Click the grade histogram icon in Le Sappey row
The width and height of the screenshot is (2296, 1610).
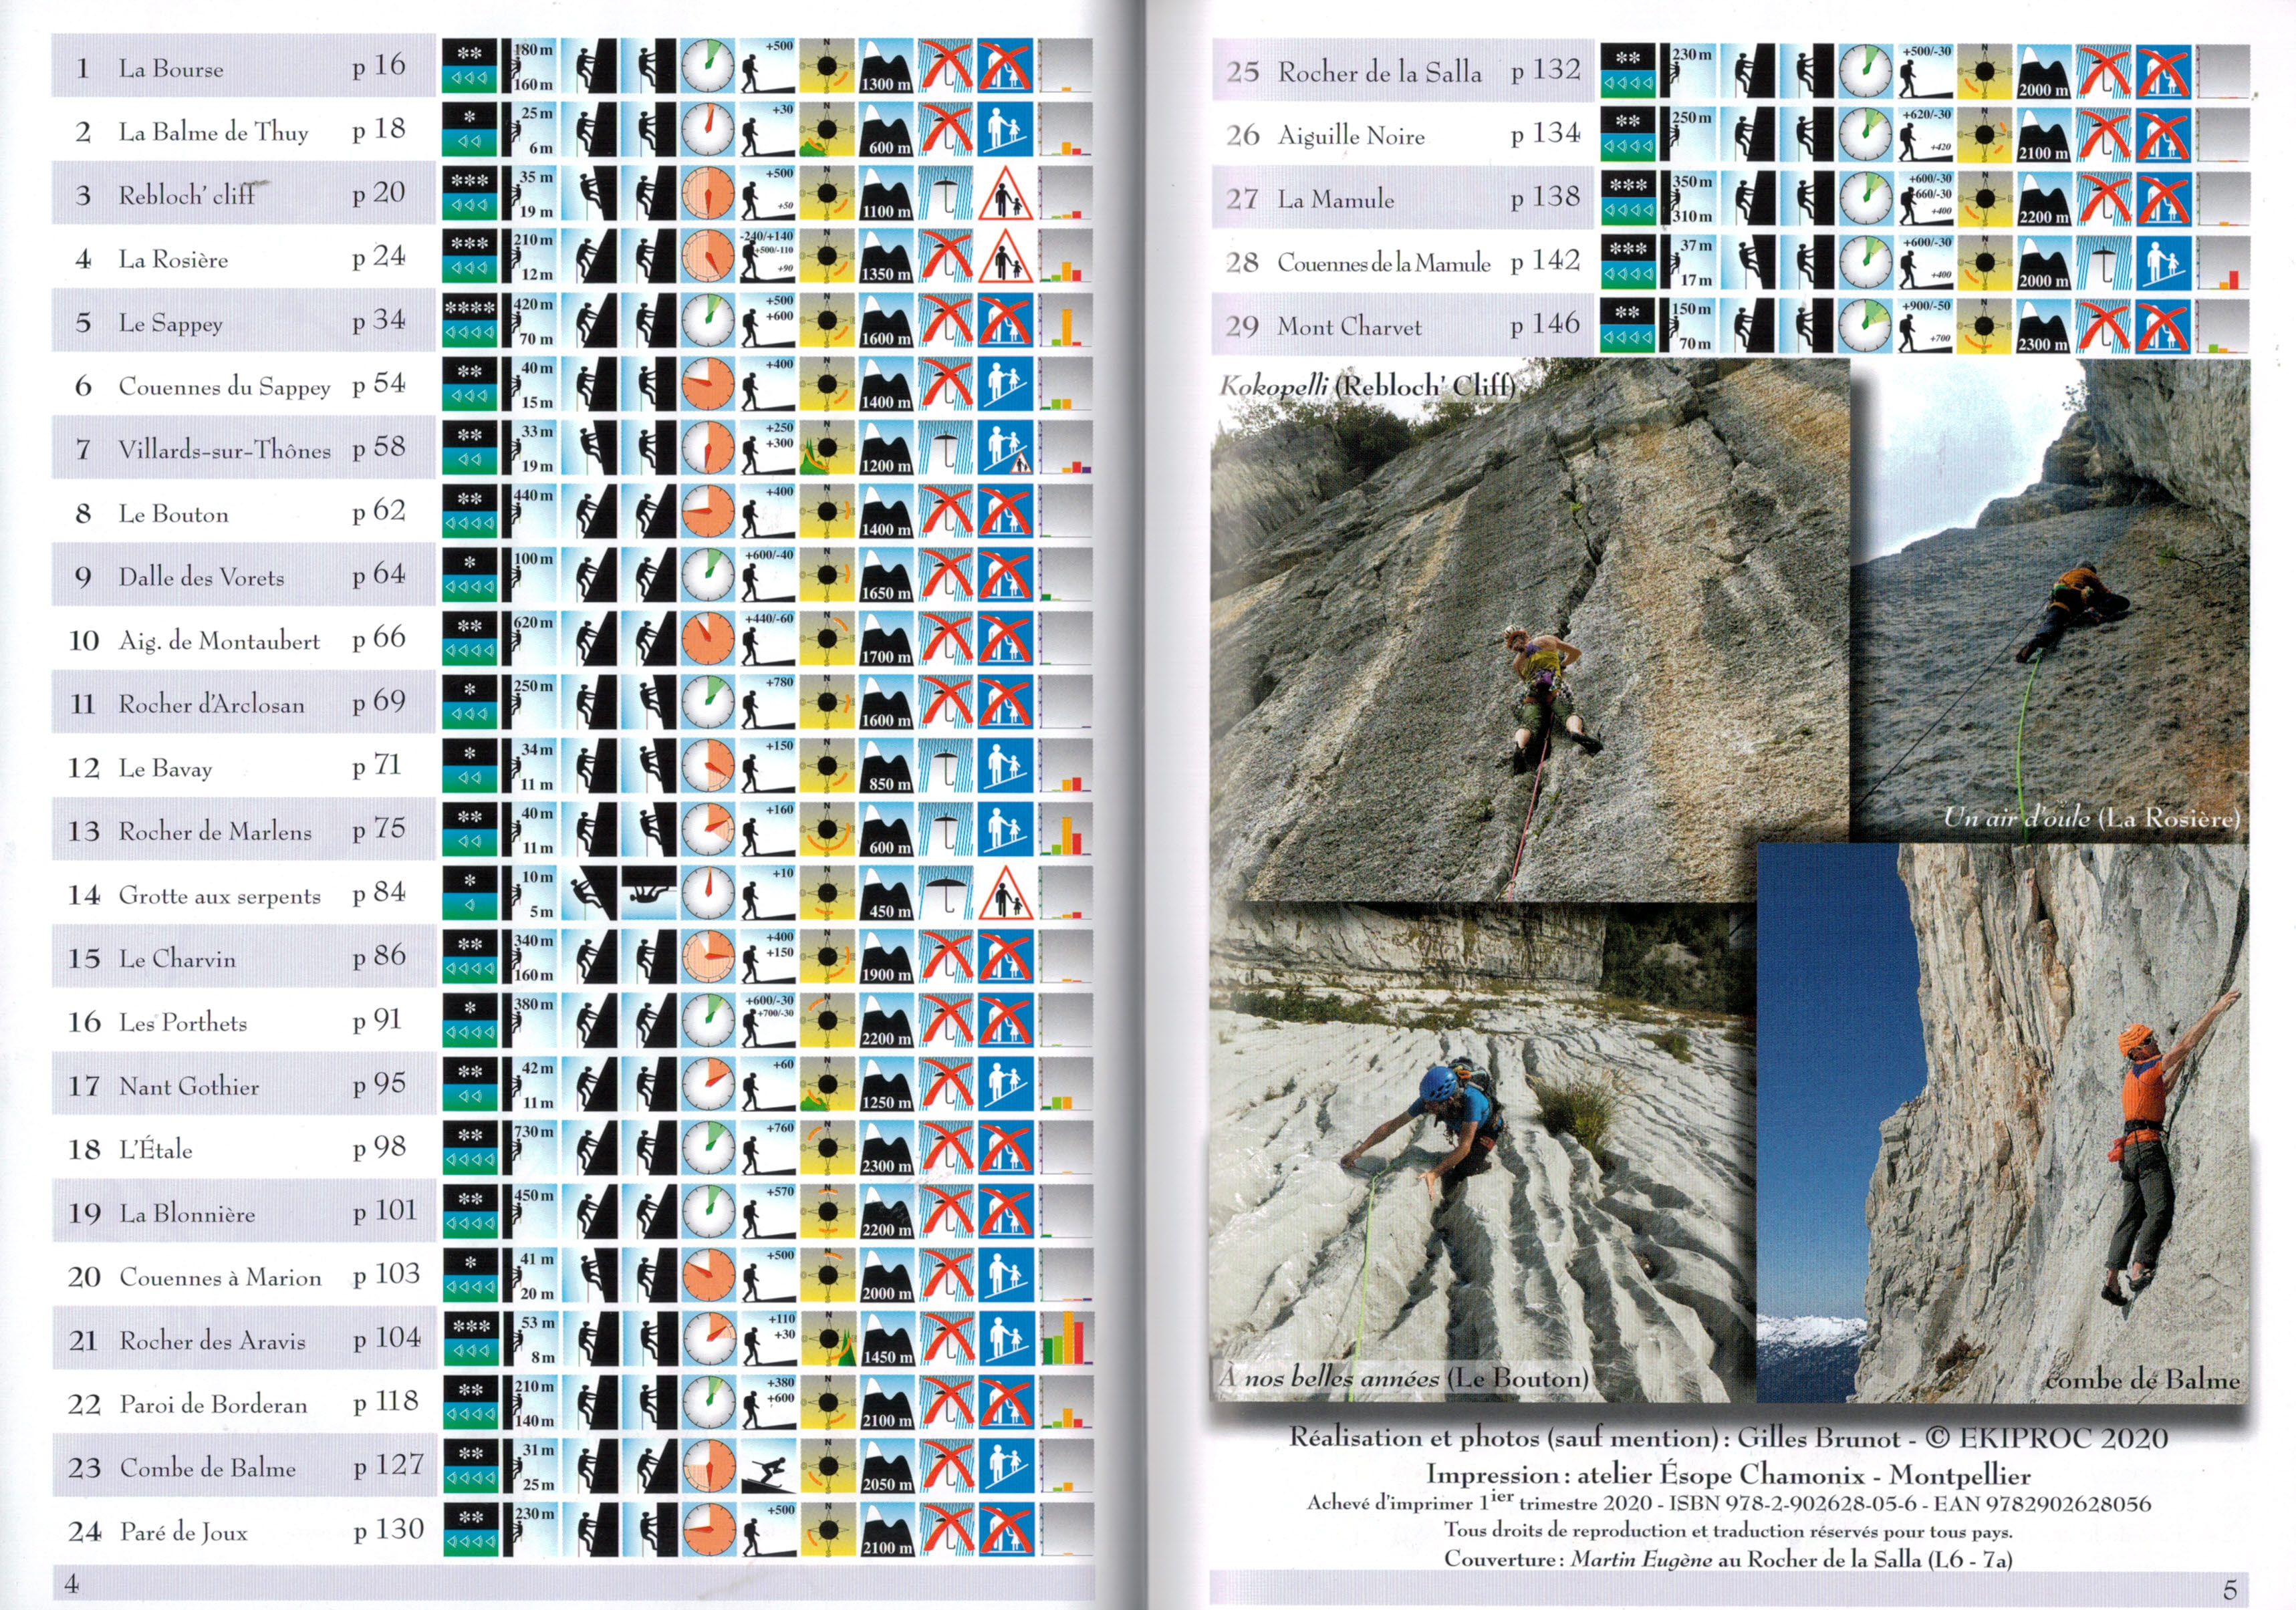[1065, 321]
